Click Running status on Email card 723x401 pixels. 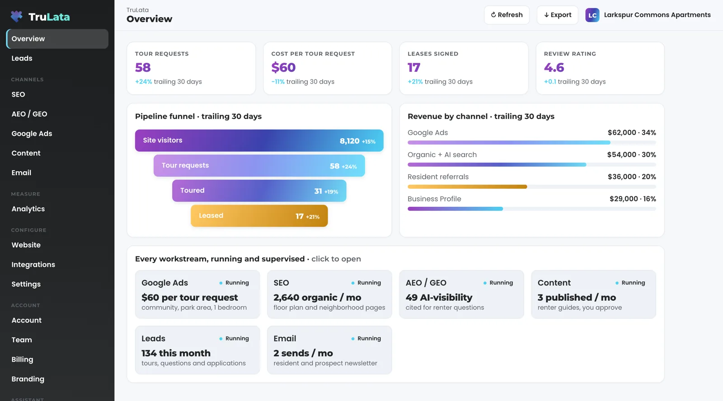tap(366, 338)
